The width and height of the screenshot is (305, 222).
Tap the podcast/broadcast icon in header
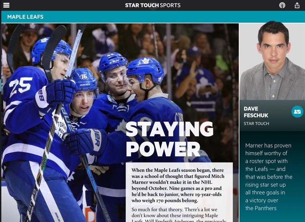pyautogui.click(x=282, y=5)
